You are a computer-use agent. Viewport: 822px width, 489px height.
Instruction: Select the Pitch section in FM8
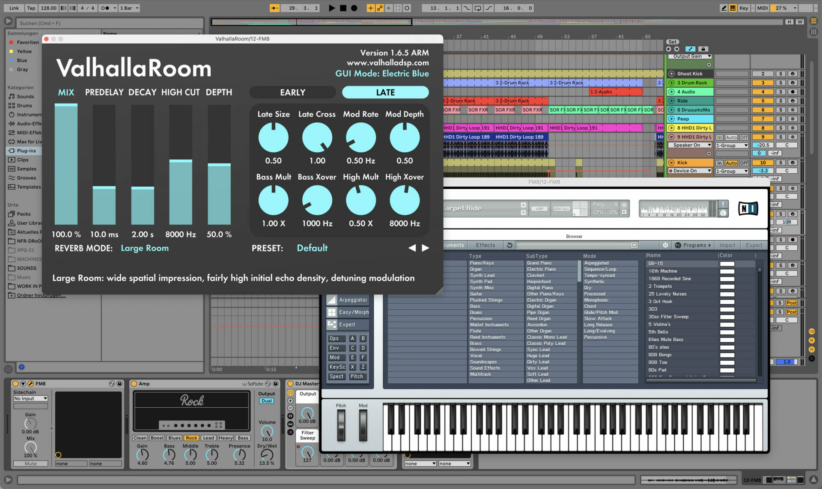point(357,376)
